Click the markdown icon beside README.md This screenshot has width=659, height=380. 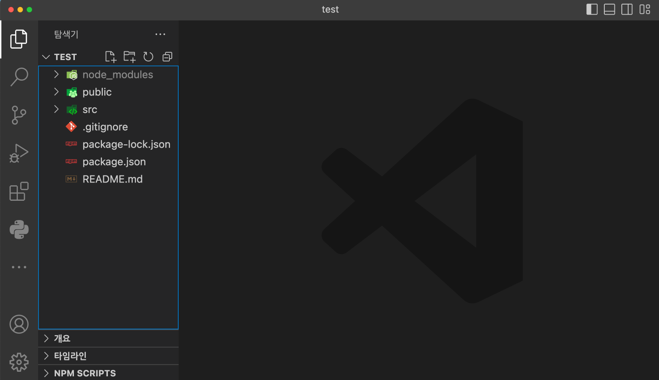click(x=71, y=179)
